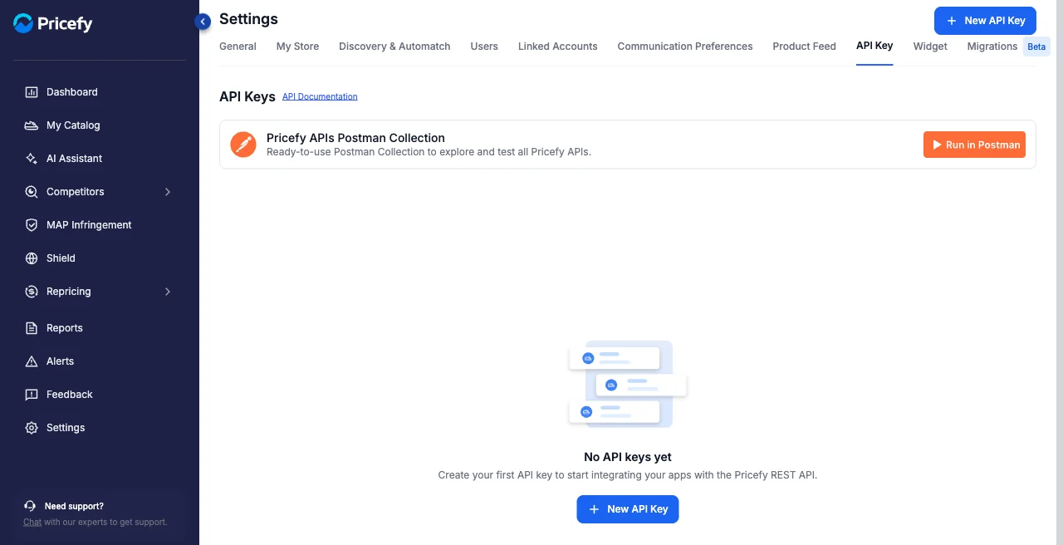Click the MAP Infringement shield icon
Viewport: 1063px width, 545px height.
tap(32, 225)
